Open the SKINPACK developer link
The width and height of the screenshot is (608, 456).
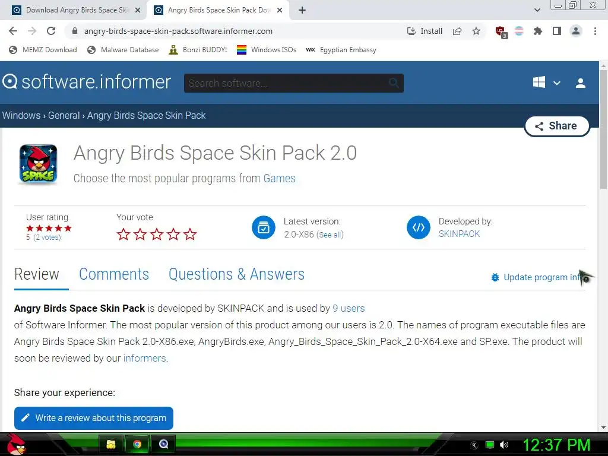pos(459,234)
